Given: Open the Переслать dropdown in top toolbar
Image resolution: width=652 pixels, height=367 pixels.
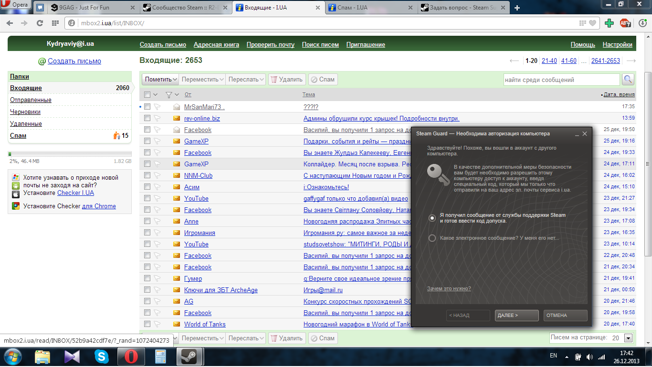Looking at the screenshot, I should [246, 80].
